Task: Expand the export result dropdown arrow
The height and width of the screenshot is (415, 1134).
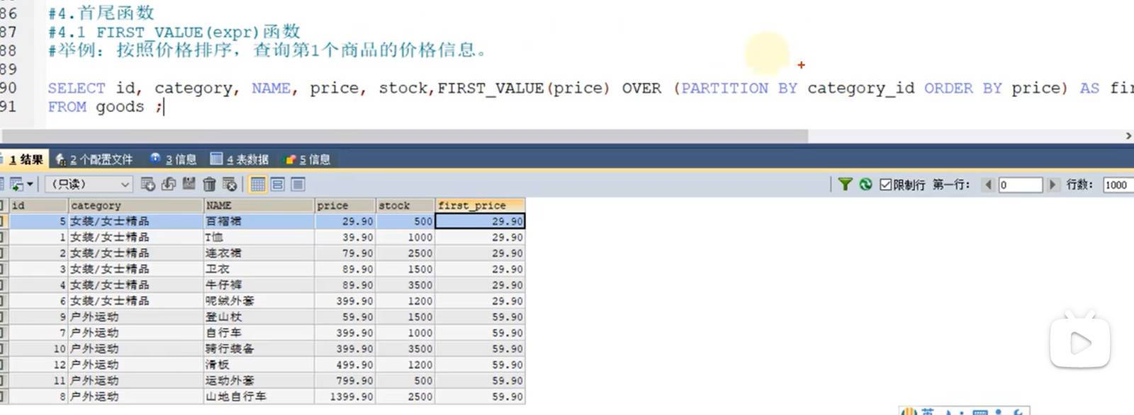Action: 30,184
